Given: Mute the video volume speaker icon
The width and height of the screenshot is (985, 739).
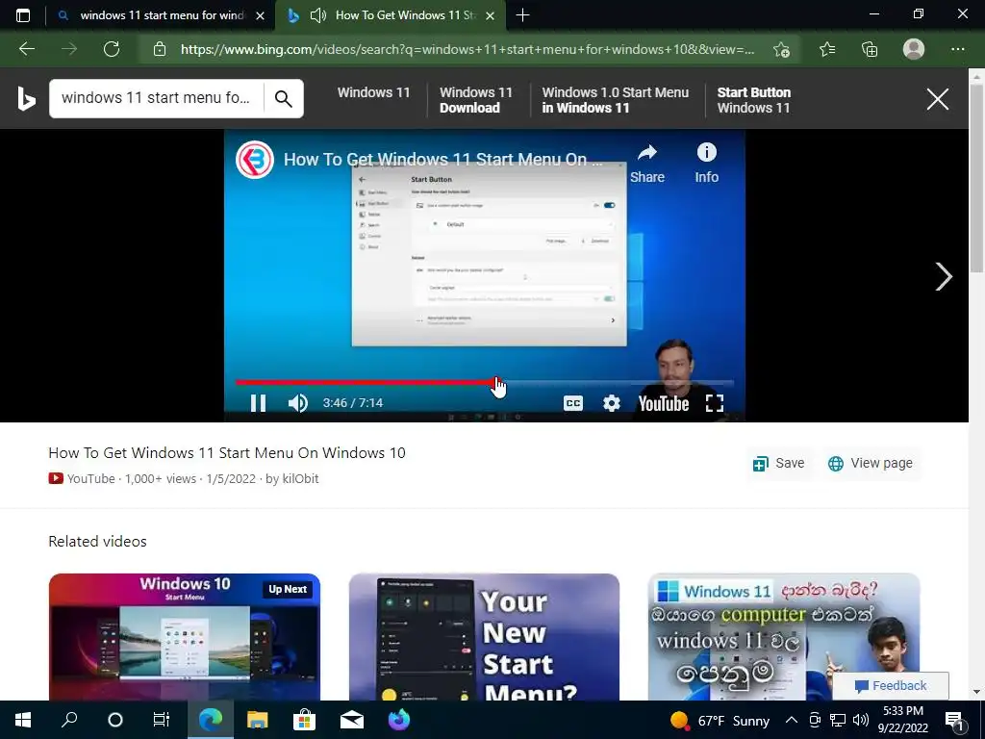Looking at the screenshot, I should point(298,403).
